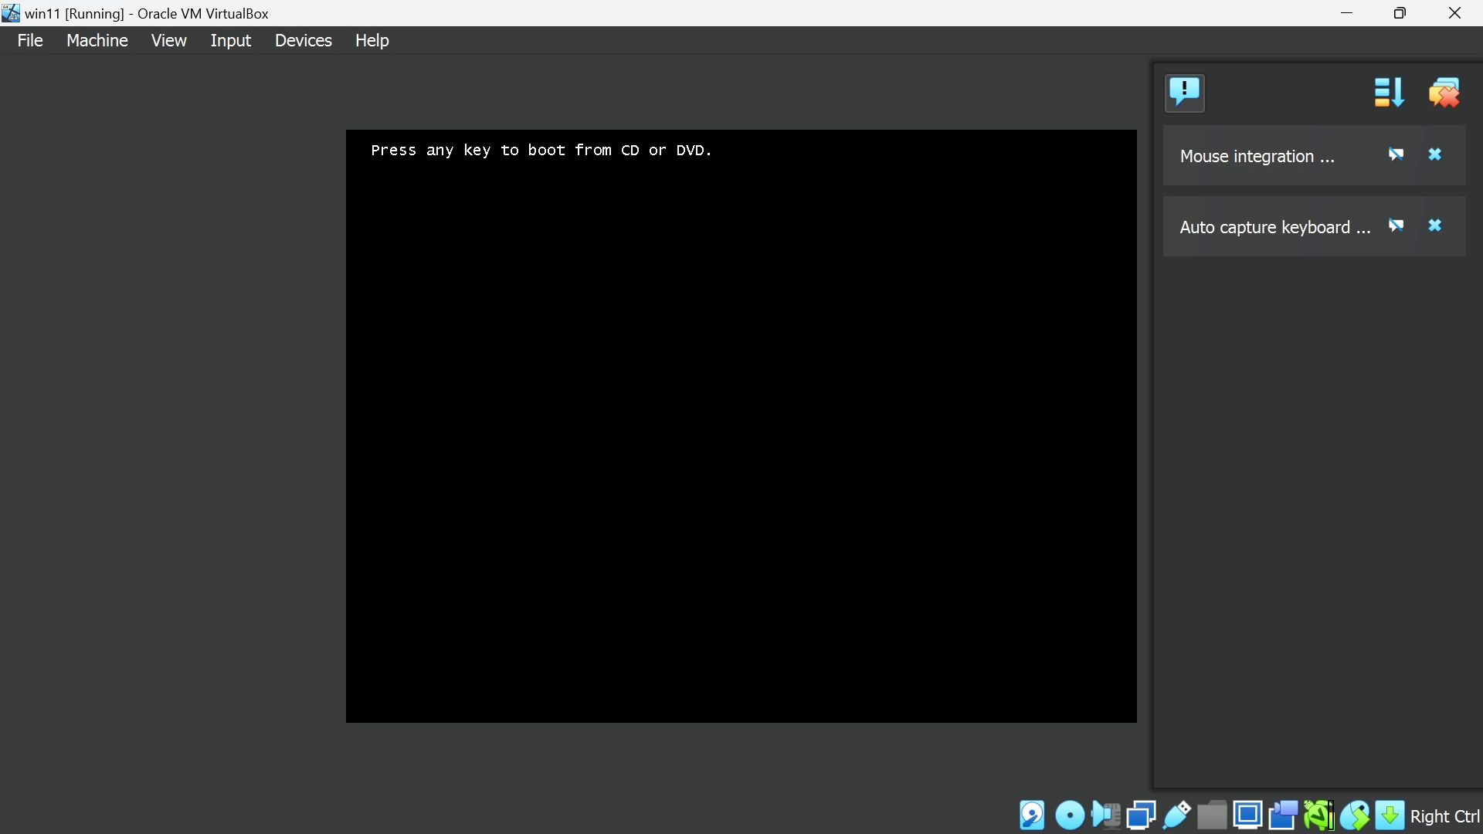Open the shared folders status icon
The width and height of the screenshot is (1483, 834).
1212,815
